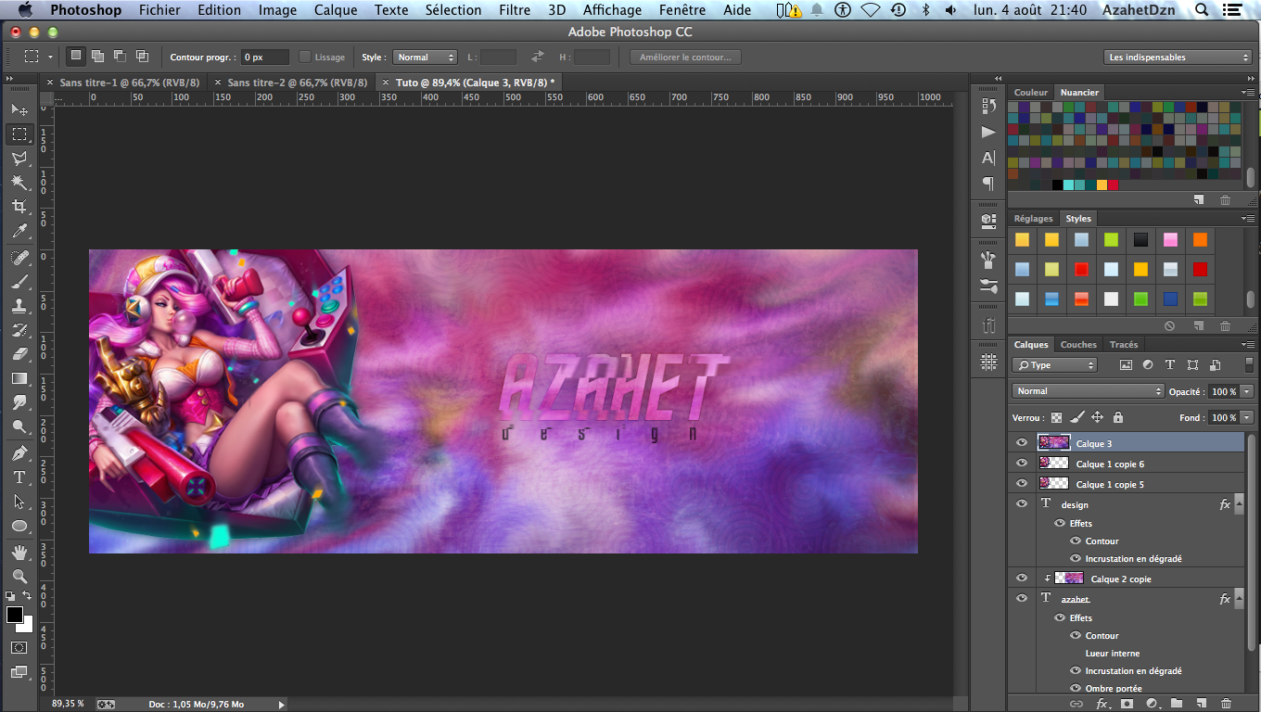This screenshot has width=1261, height=712.
Task: Select the Healing Brush tool
Action: [19, 258]
